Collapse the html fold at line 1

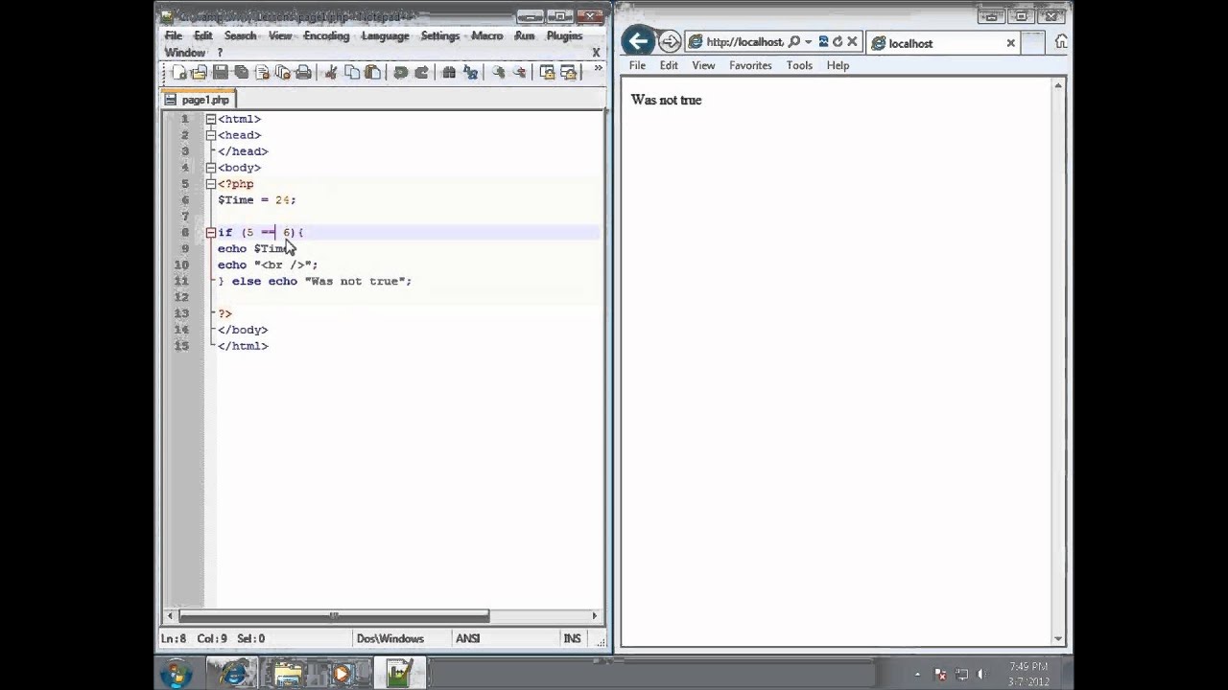[x=210, y=119]
